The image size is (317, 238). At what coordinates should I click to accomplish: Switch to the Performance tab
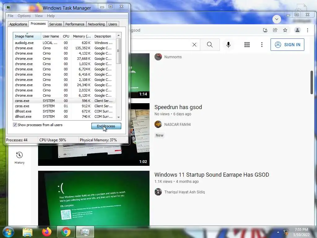75,24
